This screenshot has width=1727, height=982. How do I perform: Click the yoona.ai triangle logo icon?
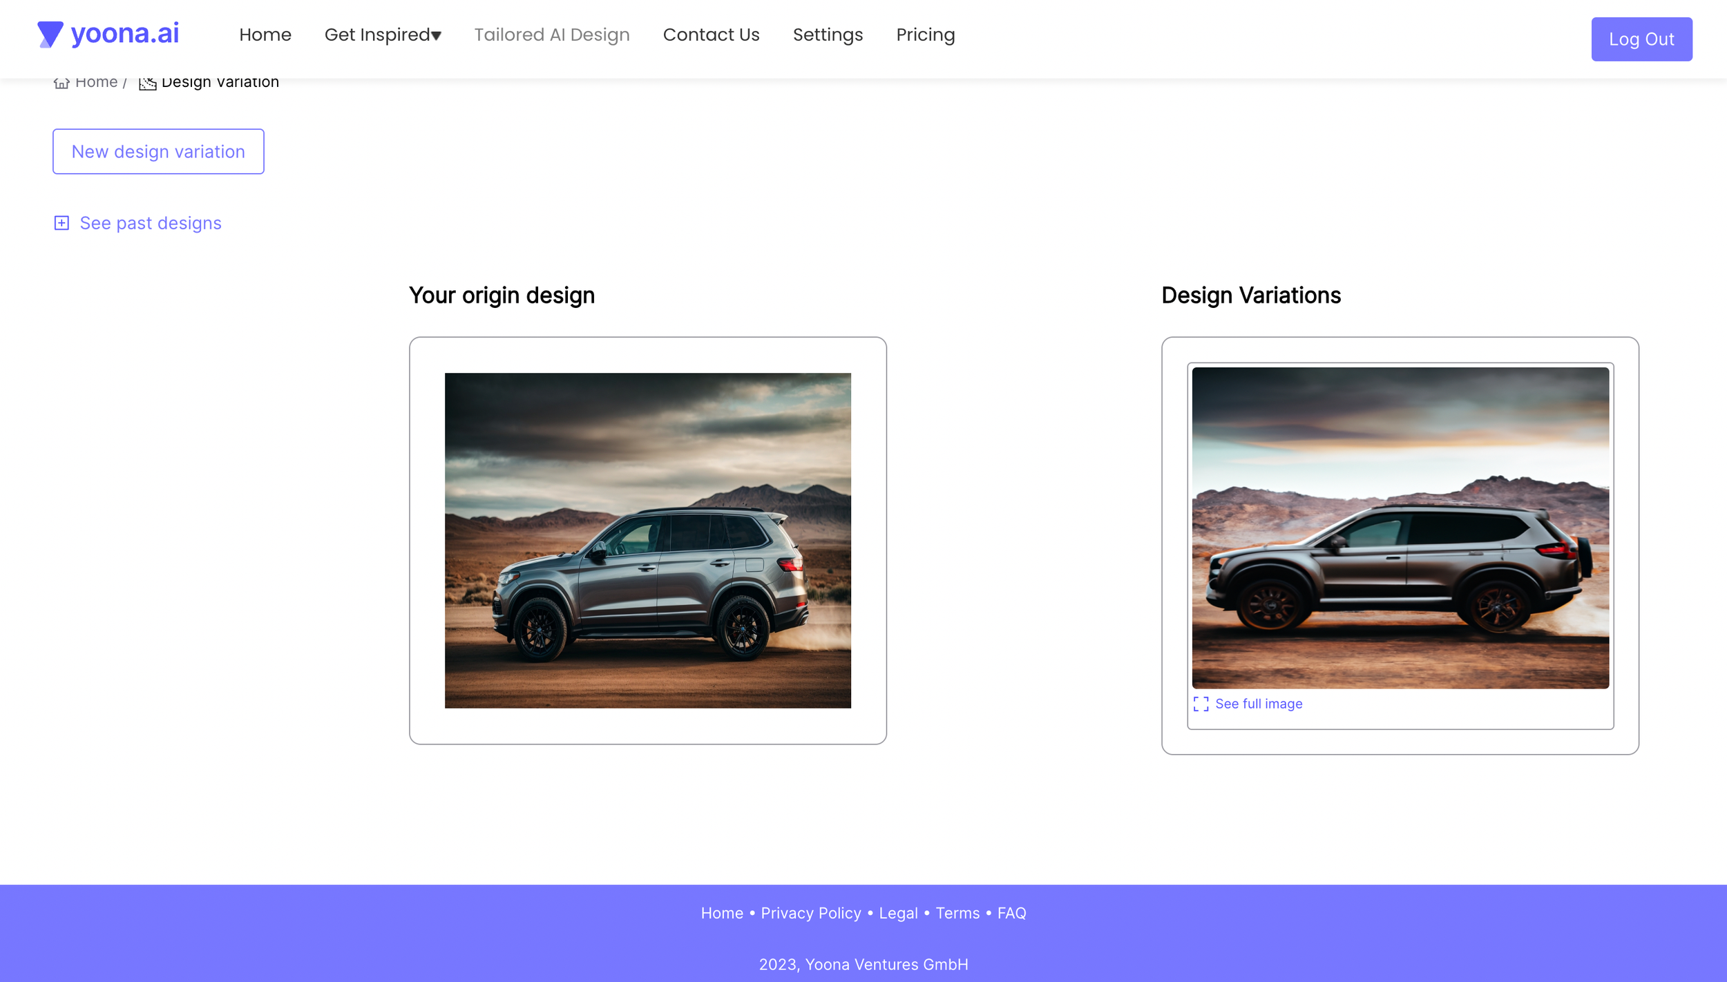[50, 35]
